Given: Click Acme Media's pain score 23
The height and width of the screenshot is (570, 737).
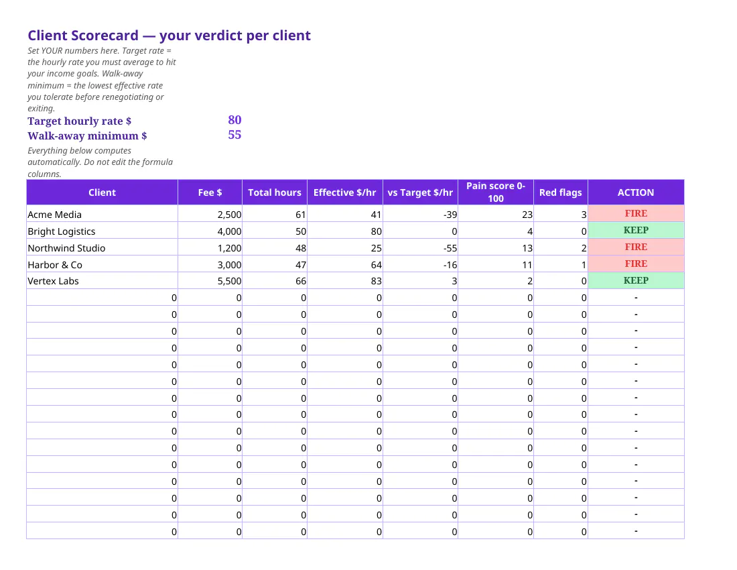Looking at the screenshot, I should point(496,215).
